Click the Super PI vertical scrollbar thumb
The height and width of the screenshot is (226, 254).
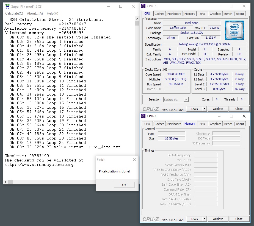point(137,23)
